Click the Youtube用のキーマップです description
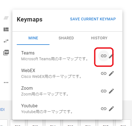 [47, 112]
